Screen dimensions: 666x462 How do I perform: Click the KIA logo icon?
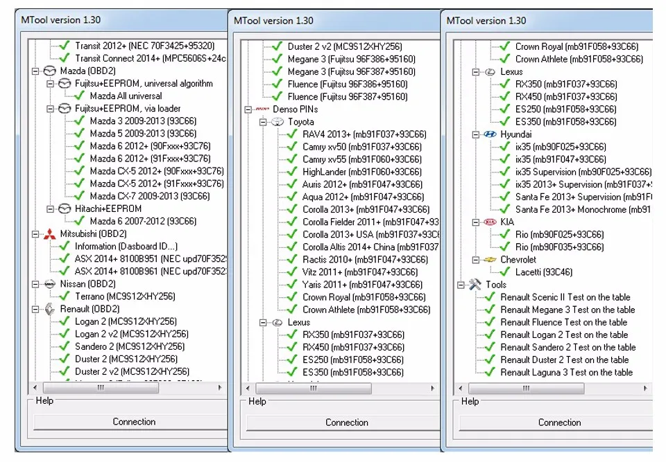[x=490, y=222]
